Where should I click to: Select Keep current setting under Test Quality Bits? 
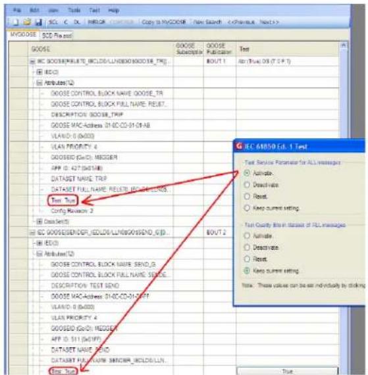(247, 271)
